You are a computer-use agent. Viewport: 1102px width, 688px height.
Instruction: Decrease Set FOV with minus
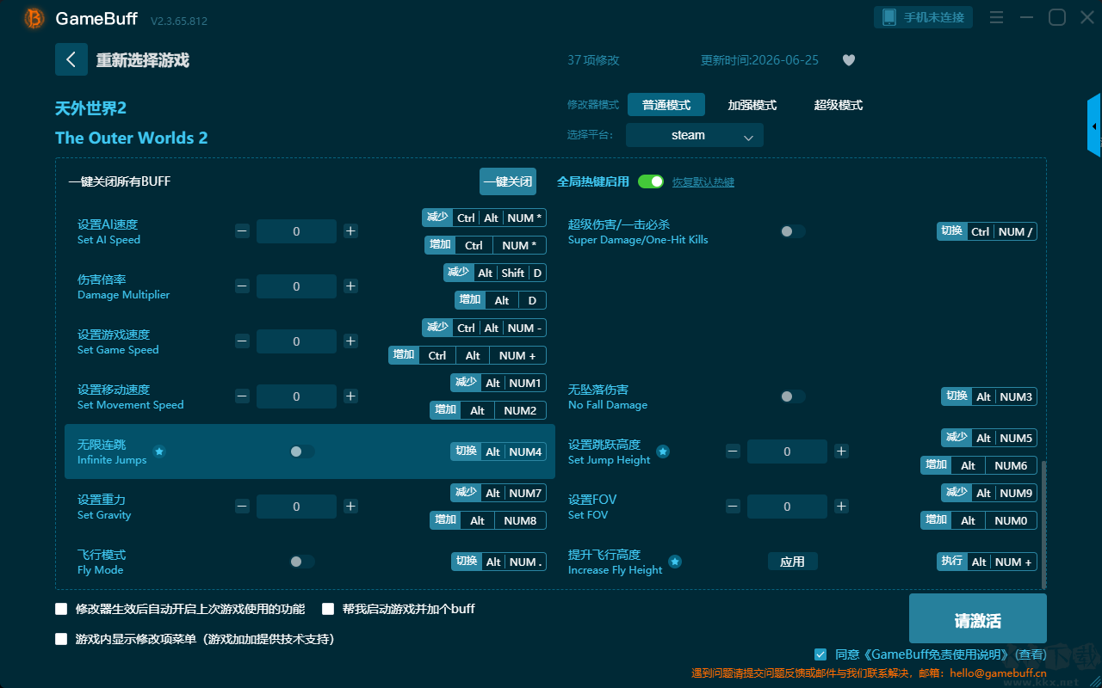733,507
